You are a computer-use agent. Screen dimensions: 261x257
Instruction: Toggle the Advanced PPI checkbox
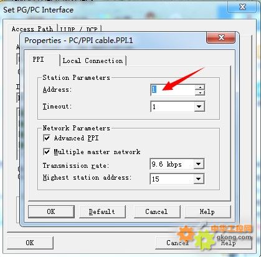click(47, 138)
